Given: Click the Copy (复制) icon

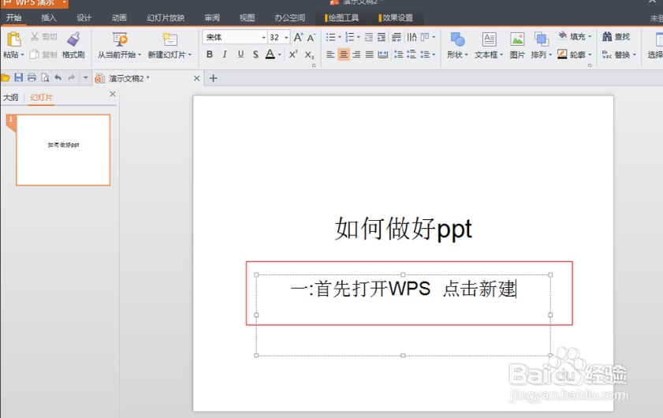Looking at the screenshot, I should tap(34, 54).
